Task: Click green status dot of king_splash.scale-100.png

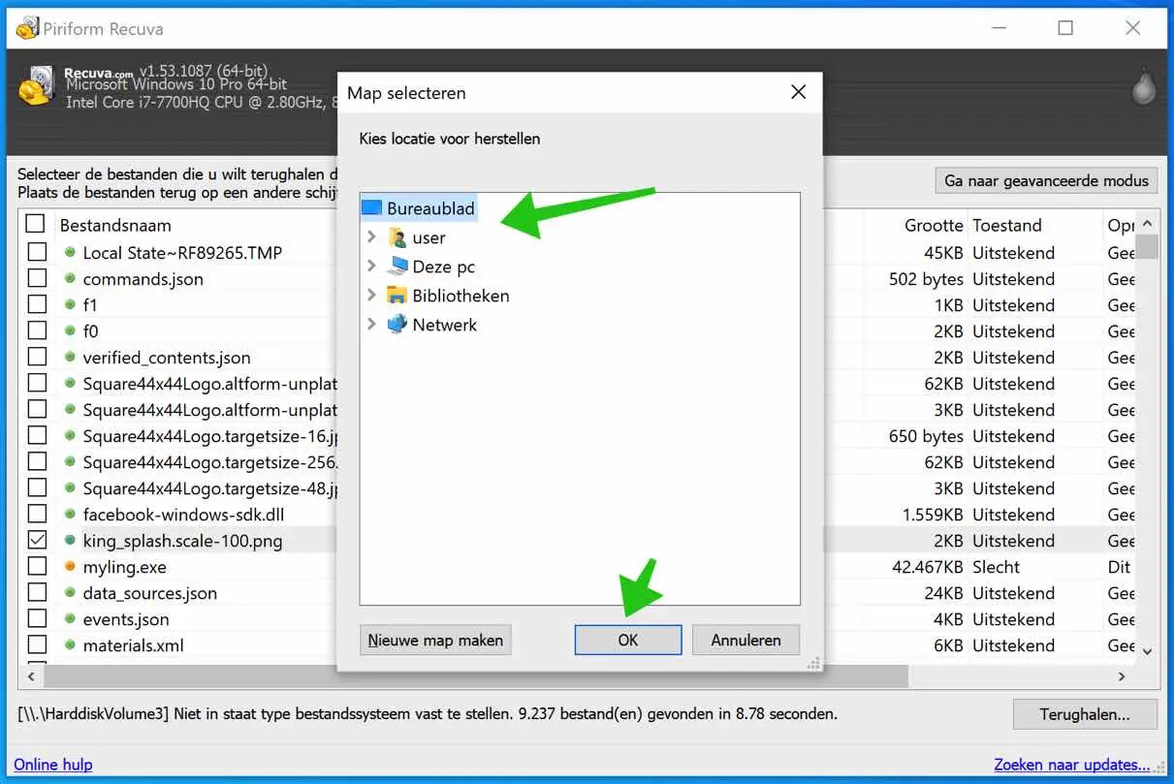Action: (70, 541)
